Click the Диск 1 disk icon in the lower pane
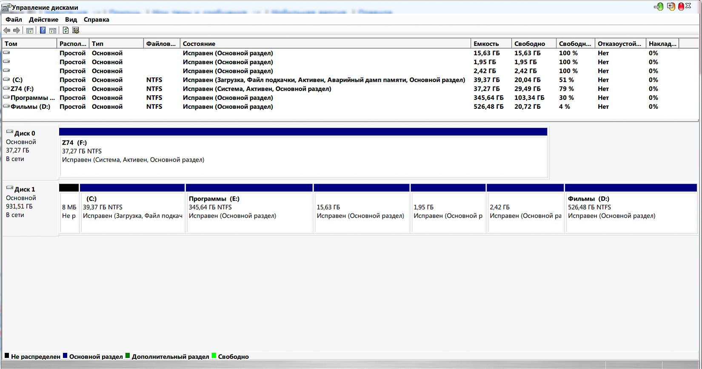The height and width of the screenshot is (369, 702). coord(10,188)
